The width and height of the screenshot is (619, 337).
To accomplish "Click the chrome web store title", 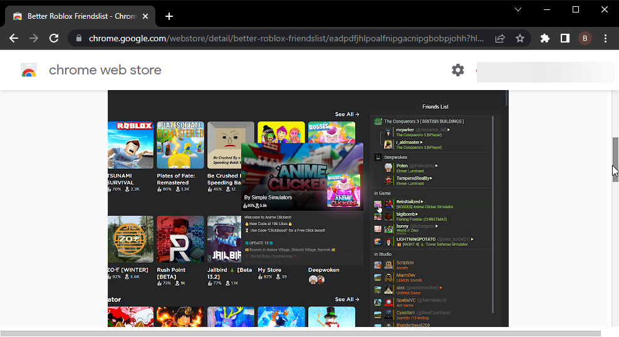I will point(105,70).
